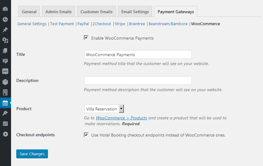Open the Product dropdown showing Villa Reservation
Screen dimensions: 263x166
[104, 109]
